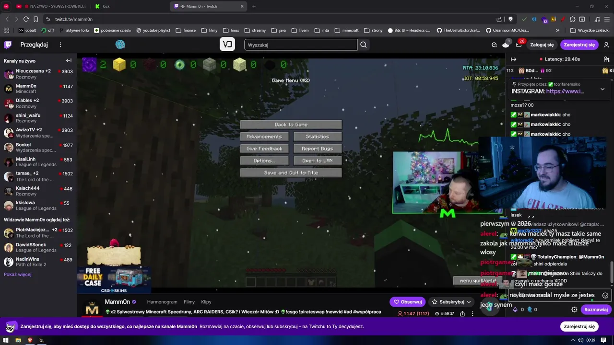Share the stream via share icon

462,314
